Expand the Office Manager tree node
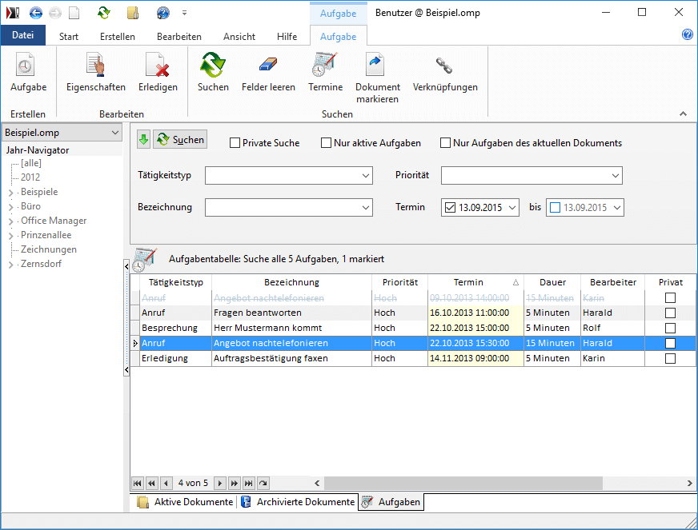This screenshot has width=698, height=530. tap(10, 221)
